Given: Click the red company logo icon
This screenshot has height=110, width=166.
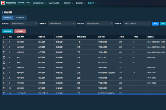Looking at the screenshot, I should coord(3,3).
